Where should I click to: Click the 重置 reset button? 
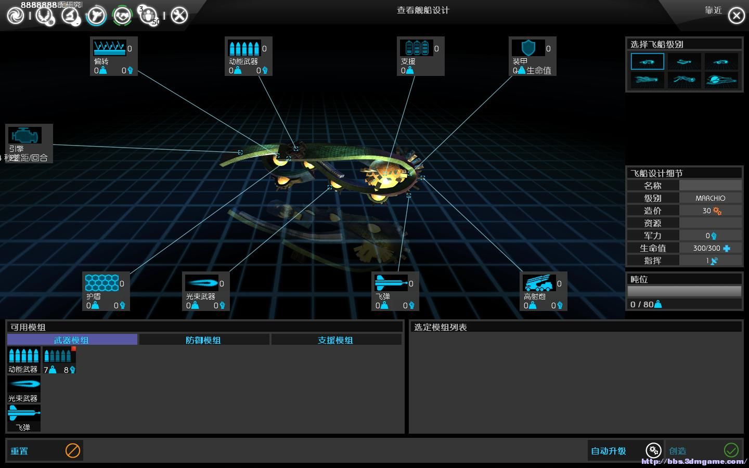45,450
